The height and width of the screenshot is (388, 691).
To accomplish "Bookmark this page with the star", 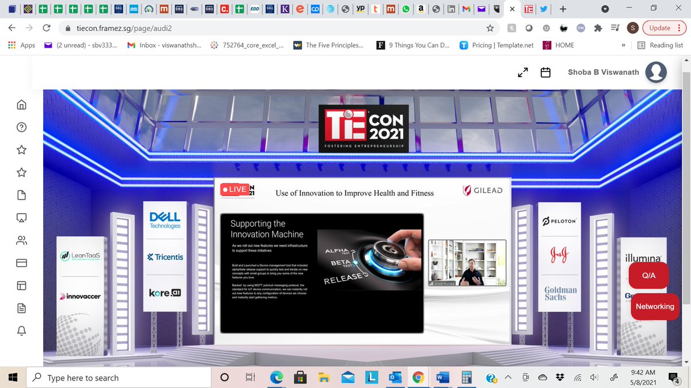I will pyautogui.click(x=490, y=28).
